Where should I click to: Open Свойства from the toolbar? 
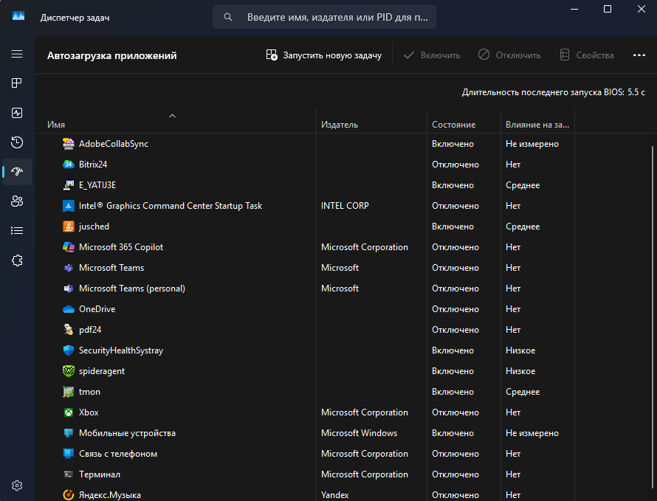587,55
